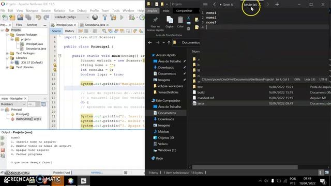
Task: Click the colorful cube icon on the taskbar
Action: pyautogui.click(x=71, y=181)
